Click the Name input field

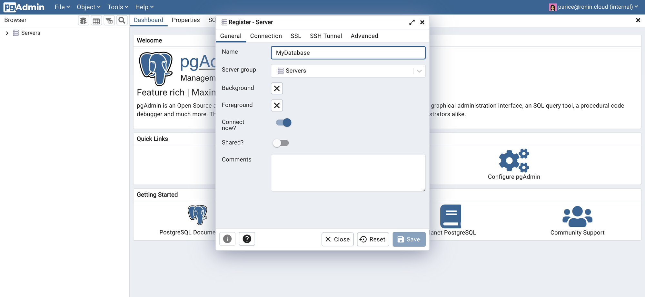click(x=348, y=53)
